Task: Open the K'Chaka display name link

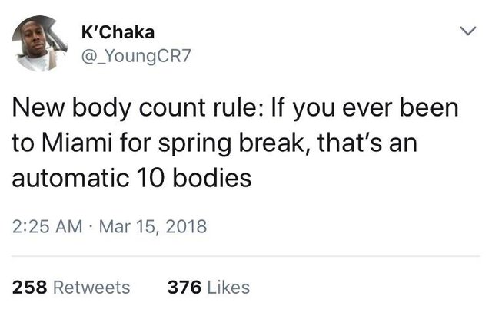Action: [x=118, y=32]
